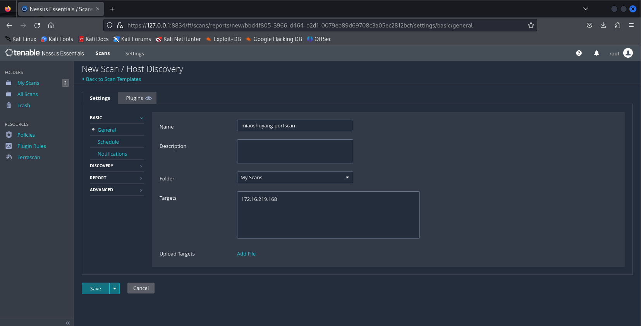Viewport: 641px width, 326px height.
Task: Bookmark this page with star icon
Action: pyautogui.click(x=531, y=25)
